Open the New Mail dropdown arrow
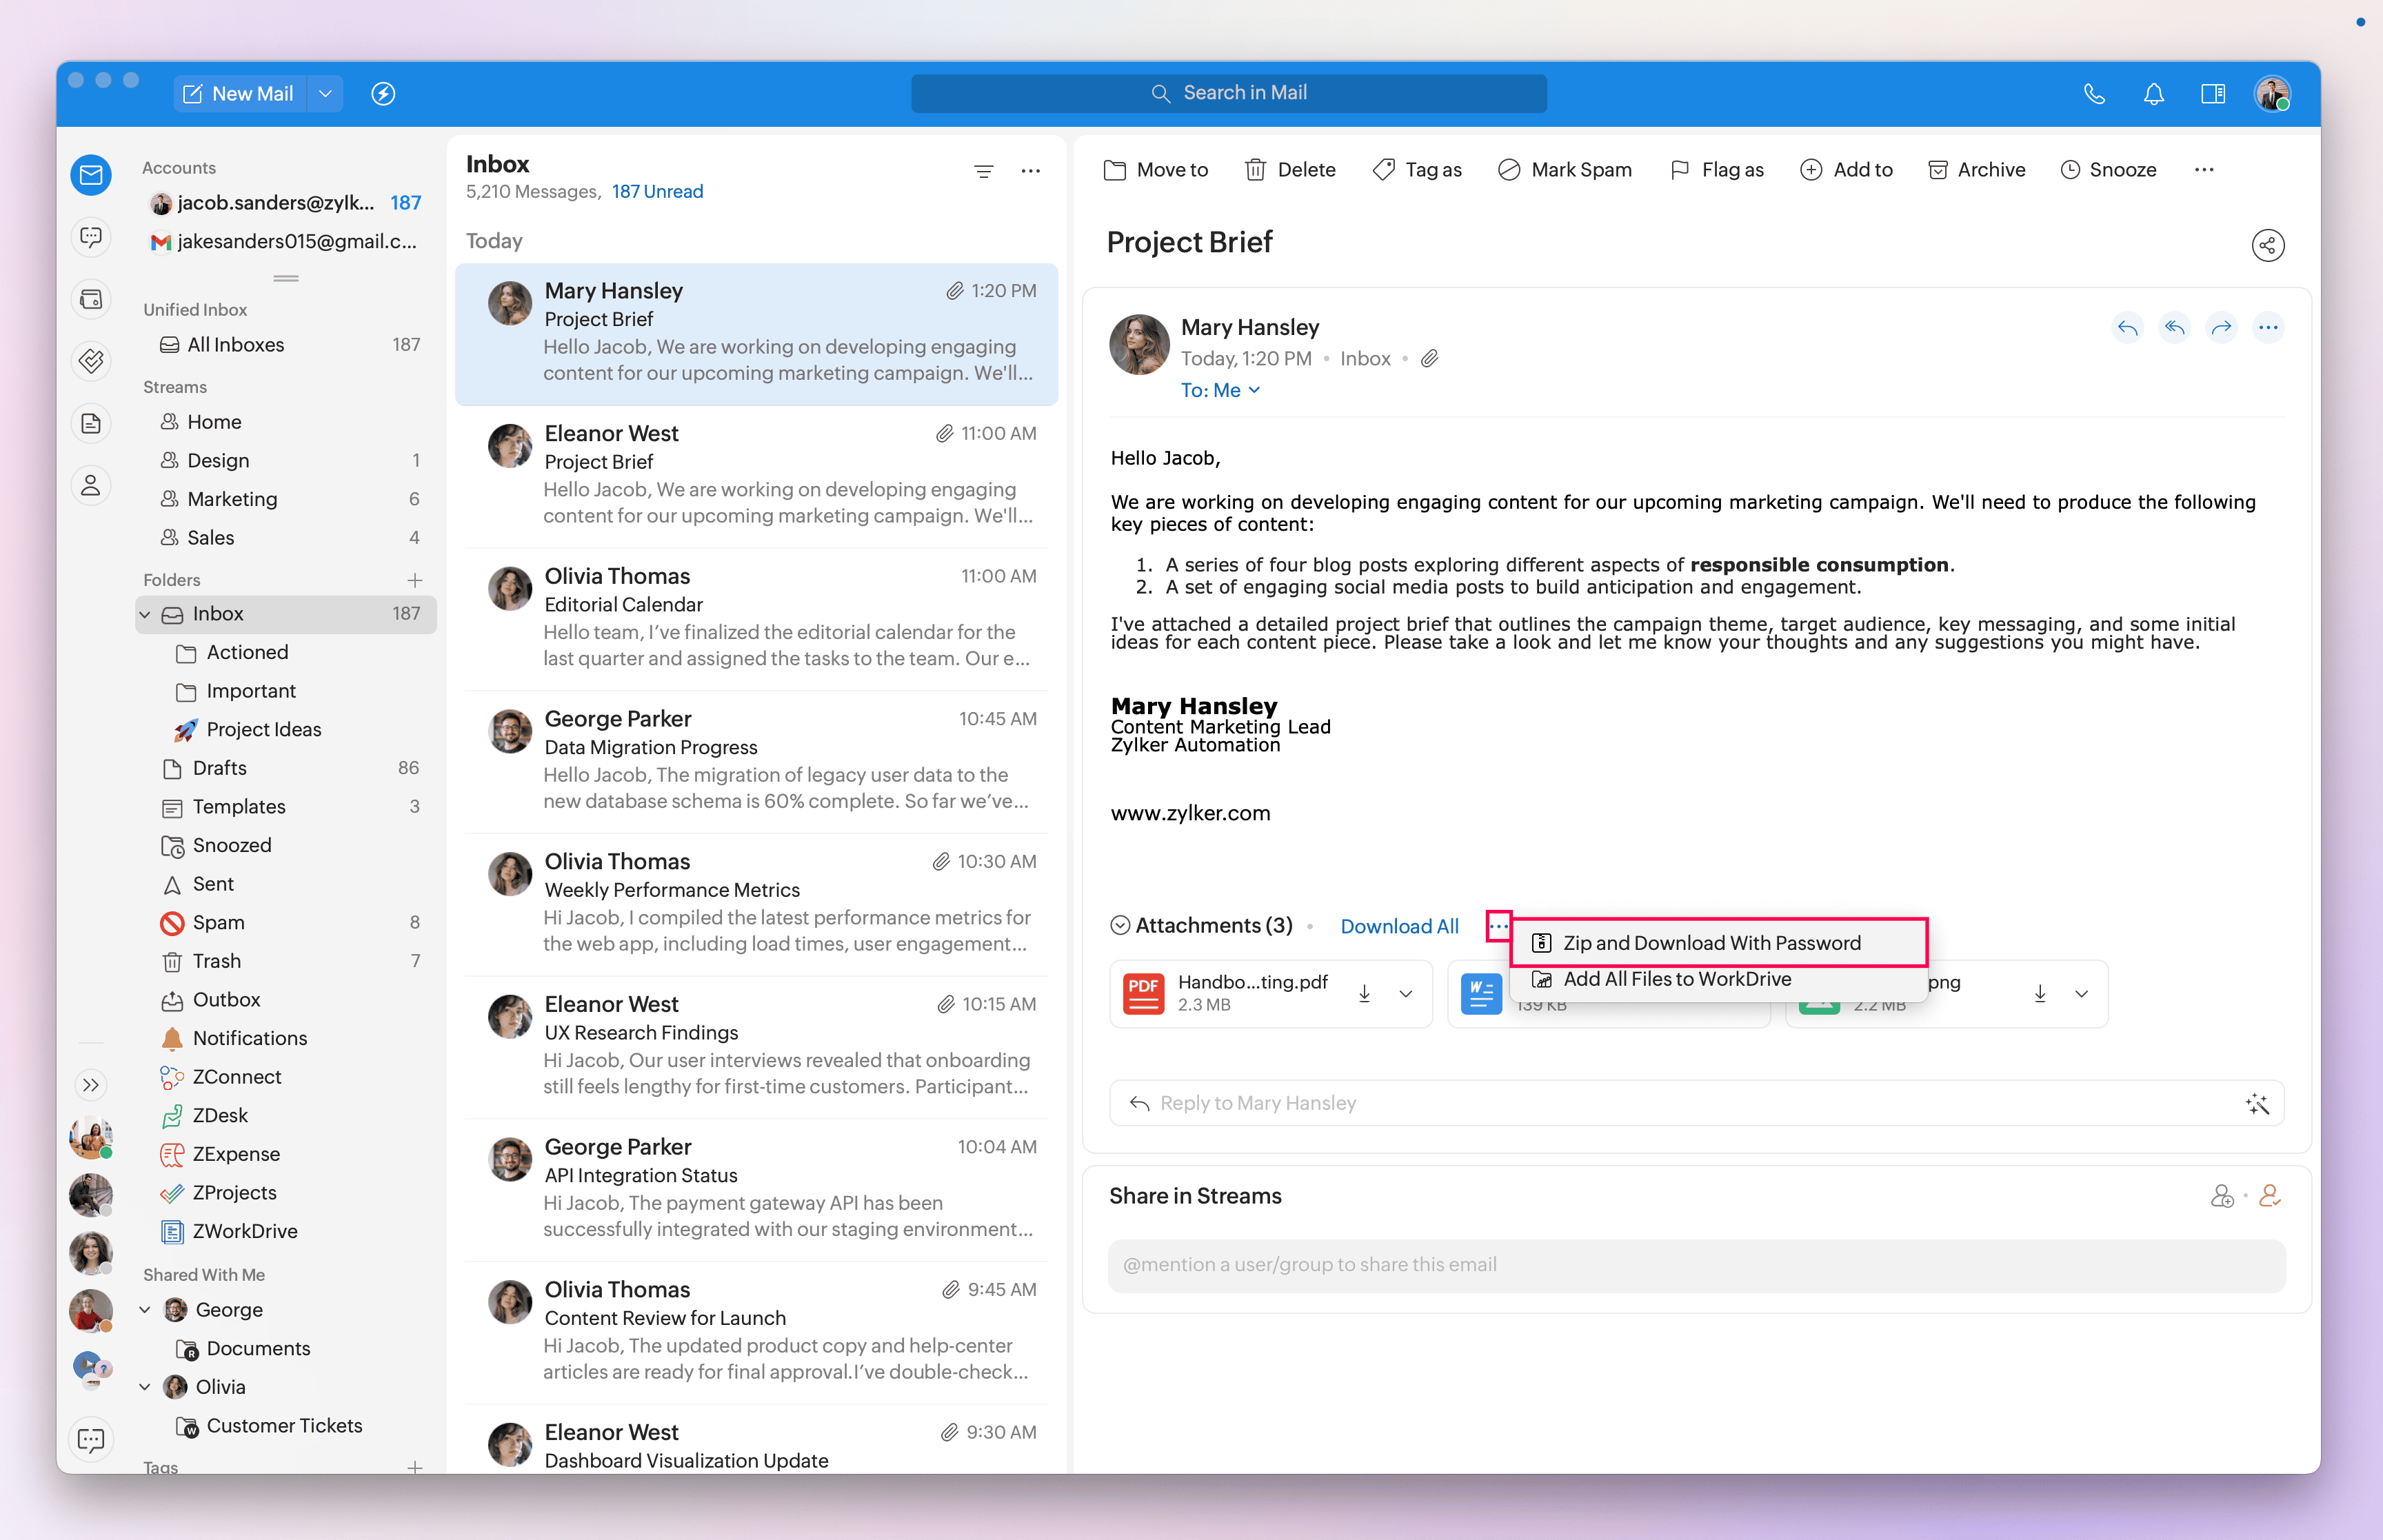This screenshot has height=1540, width=2383. pyautogui.click(x=325, y=94)
